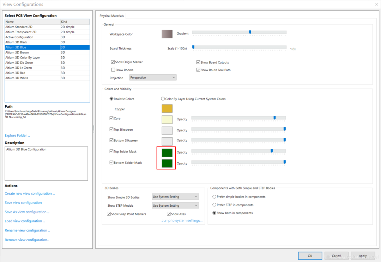Click the Bottom Silkscreen color swatch
The width and height of the screenshot is (381, 262).
click(x=167, y=141)
